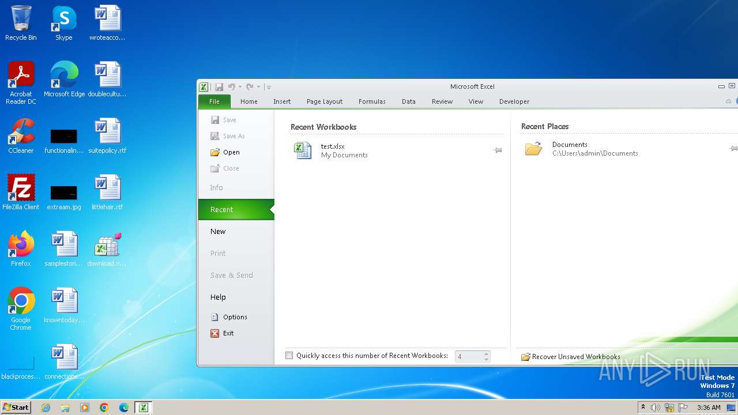This screenshot has width=738, height=415.
Task: Click the volume speaker tray icon
Action: tap(656, 408)
